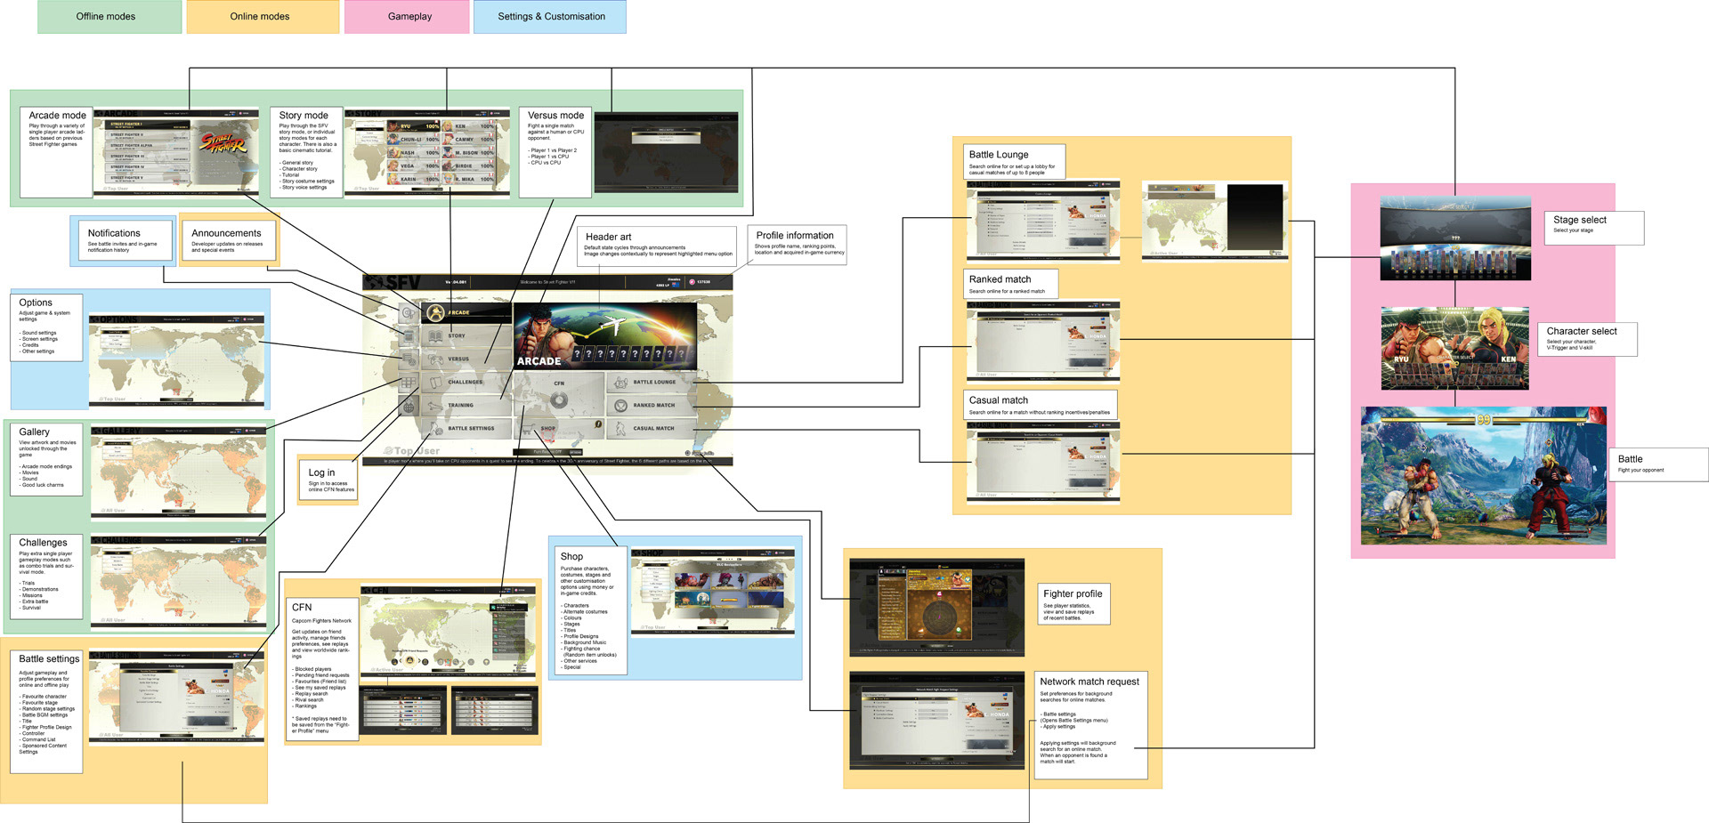The image size is (1709, 823).
Task: Click the Online modes legend label
Action: point(263,17)
